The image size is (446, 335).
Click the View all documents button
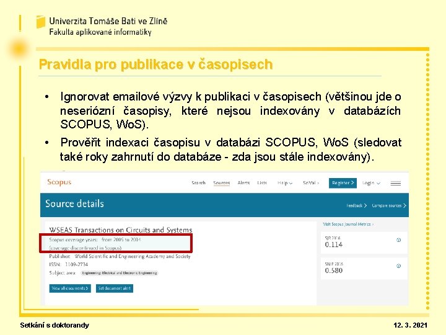(x=70, y=288)
